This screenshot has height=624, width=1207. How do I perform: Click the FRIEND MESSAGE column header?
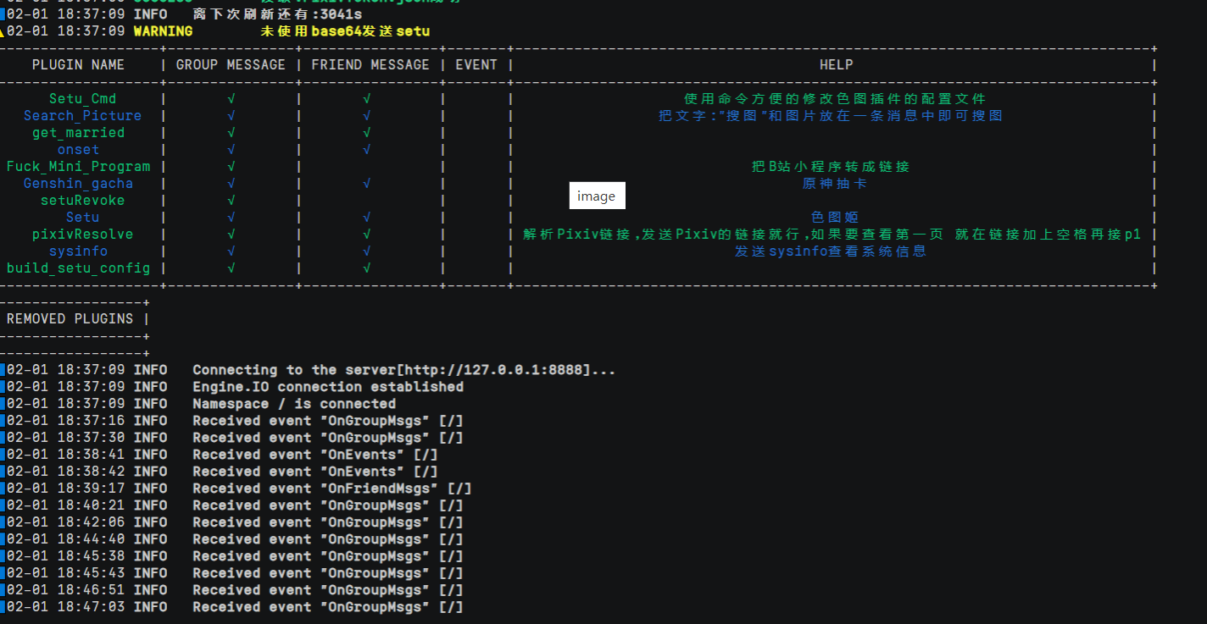(370, 64)
